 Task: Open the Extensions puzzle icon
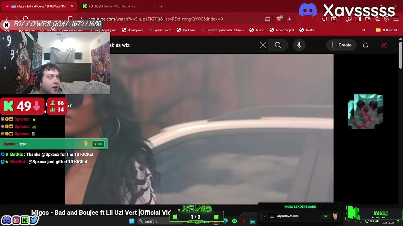(324, 19)
